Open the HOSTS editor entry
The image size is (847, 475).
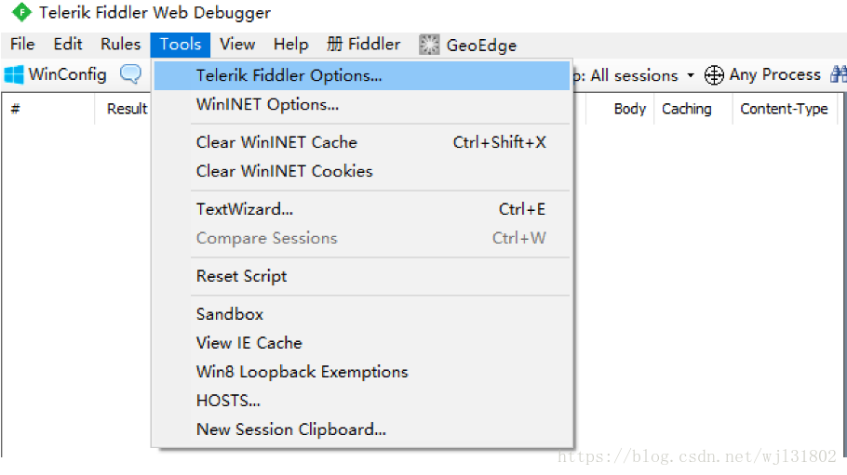coord(228,401)
